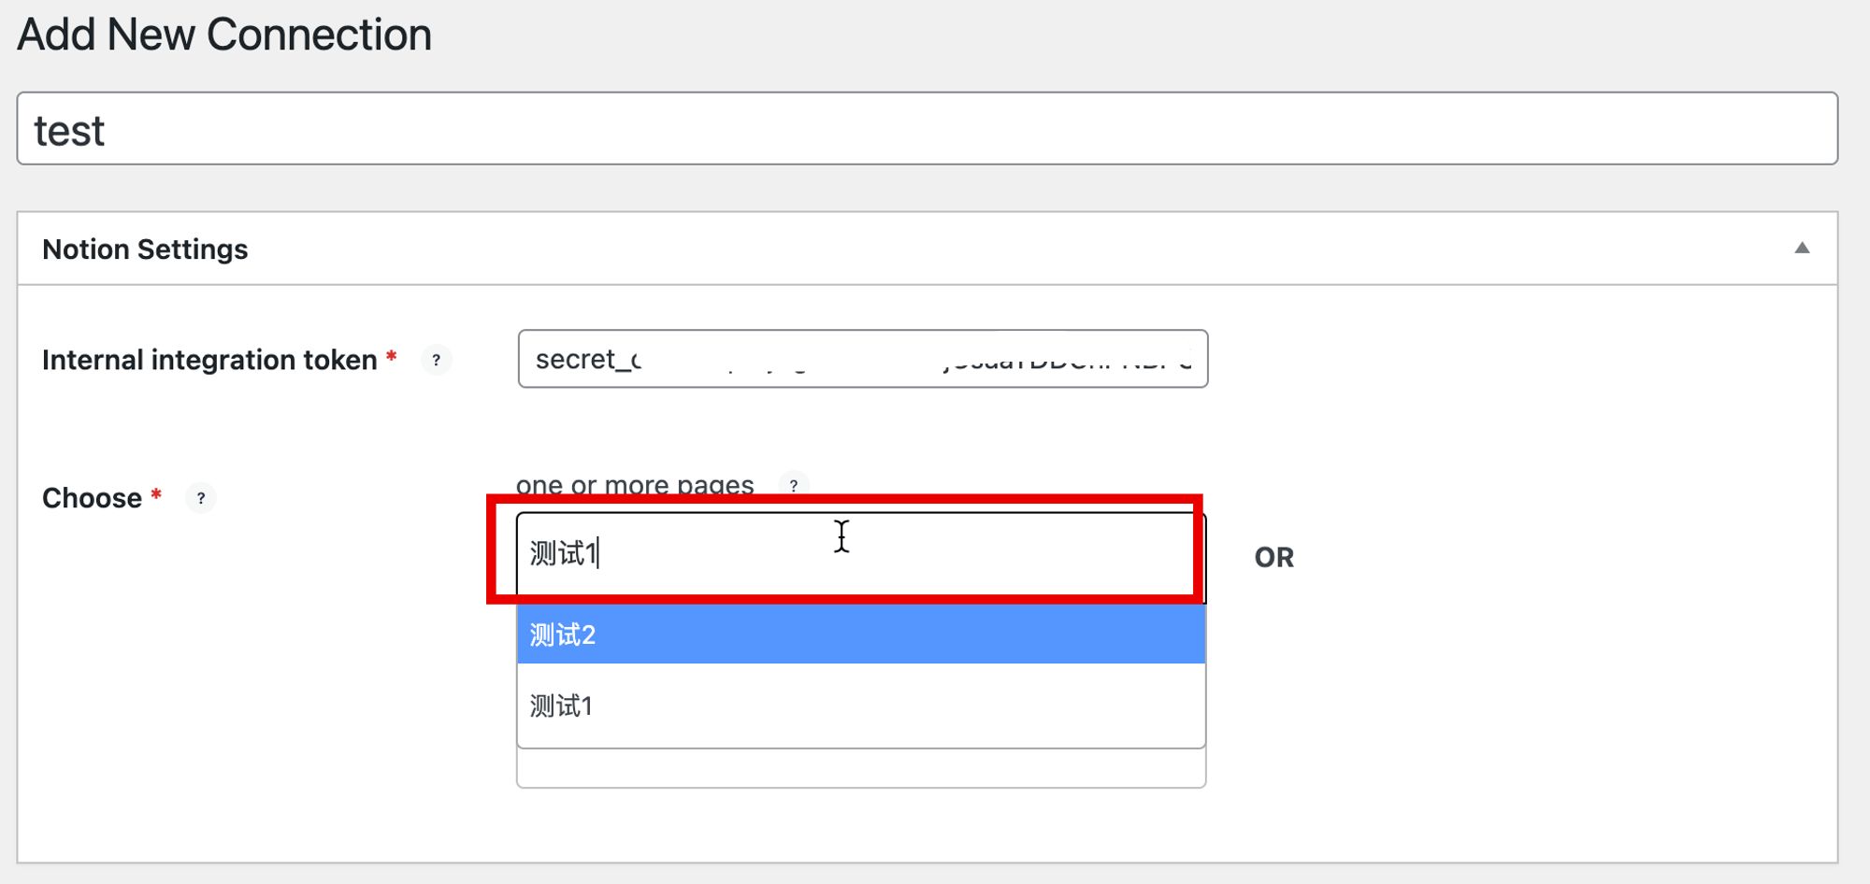Screen dimensions: 1870x884
Task: Click the "OR" text beside the dropdown
Action: click(1274, 558)
